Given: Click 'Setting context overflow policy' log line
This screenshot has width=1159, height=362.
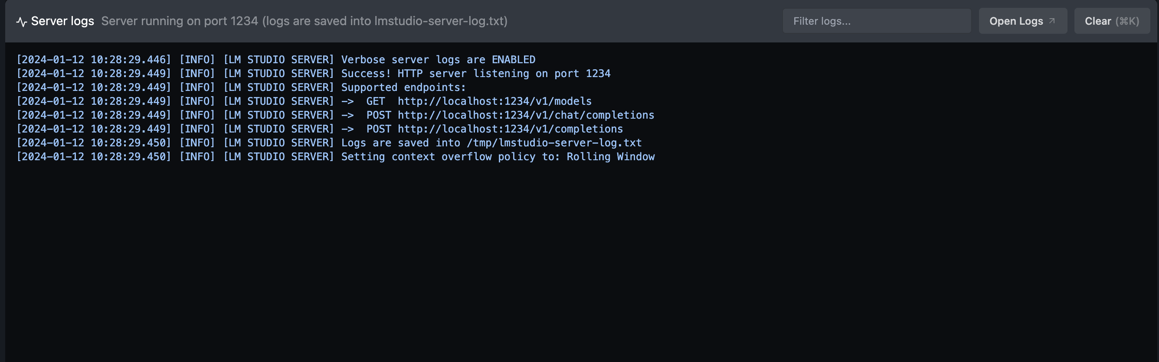Looking at the screenshot, I should (x=336, y=157).
